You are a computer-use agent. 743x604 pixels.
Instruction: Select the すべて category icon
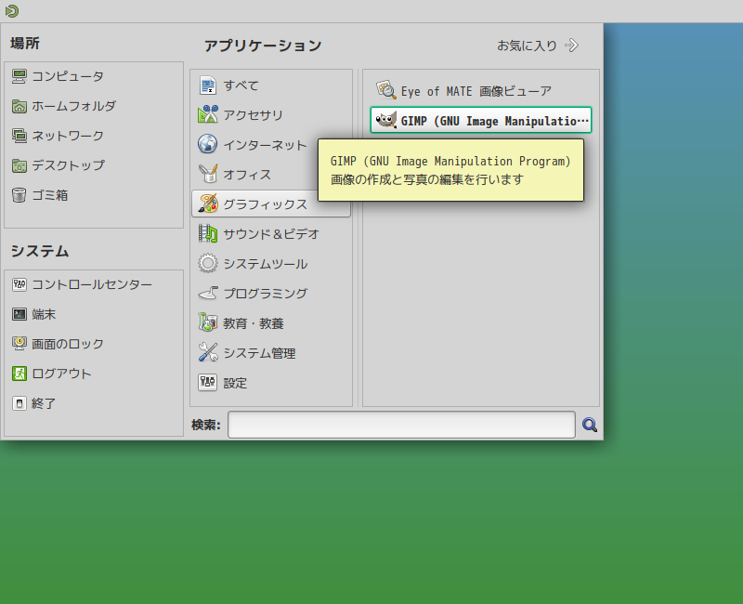coord(207,85)
